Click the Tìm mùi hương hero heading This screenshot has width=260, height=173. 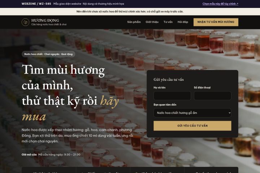[x=70, y=93]
